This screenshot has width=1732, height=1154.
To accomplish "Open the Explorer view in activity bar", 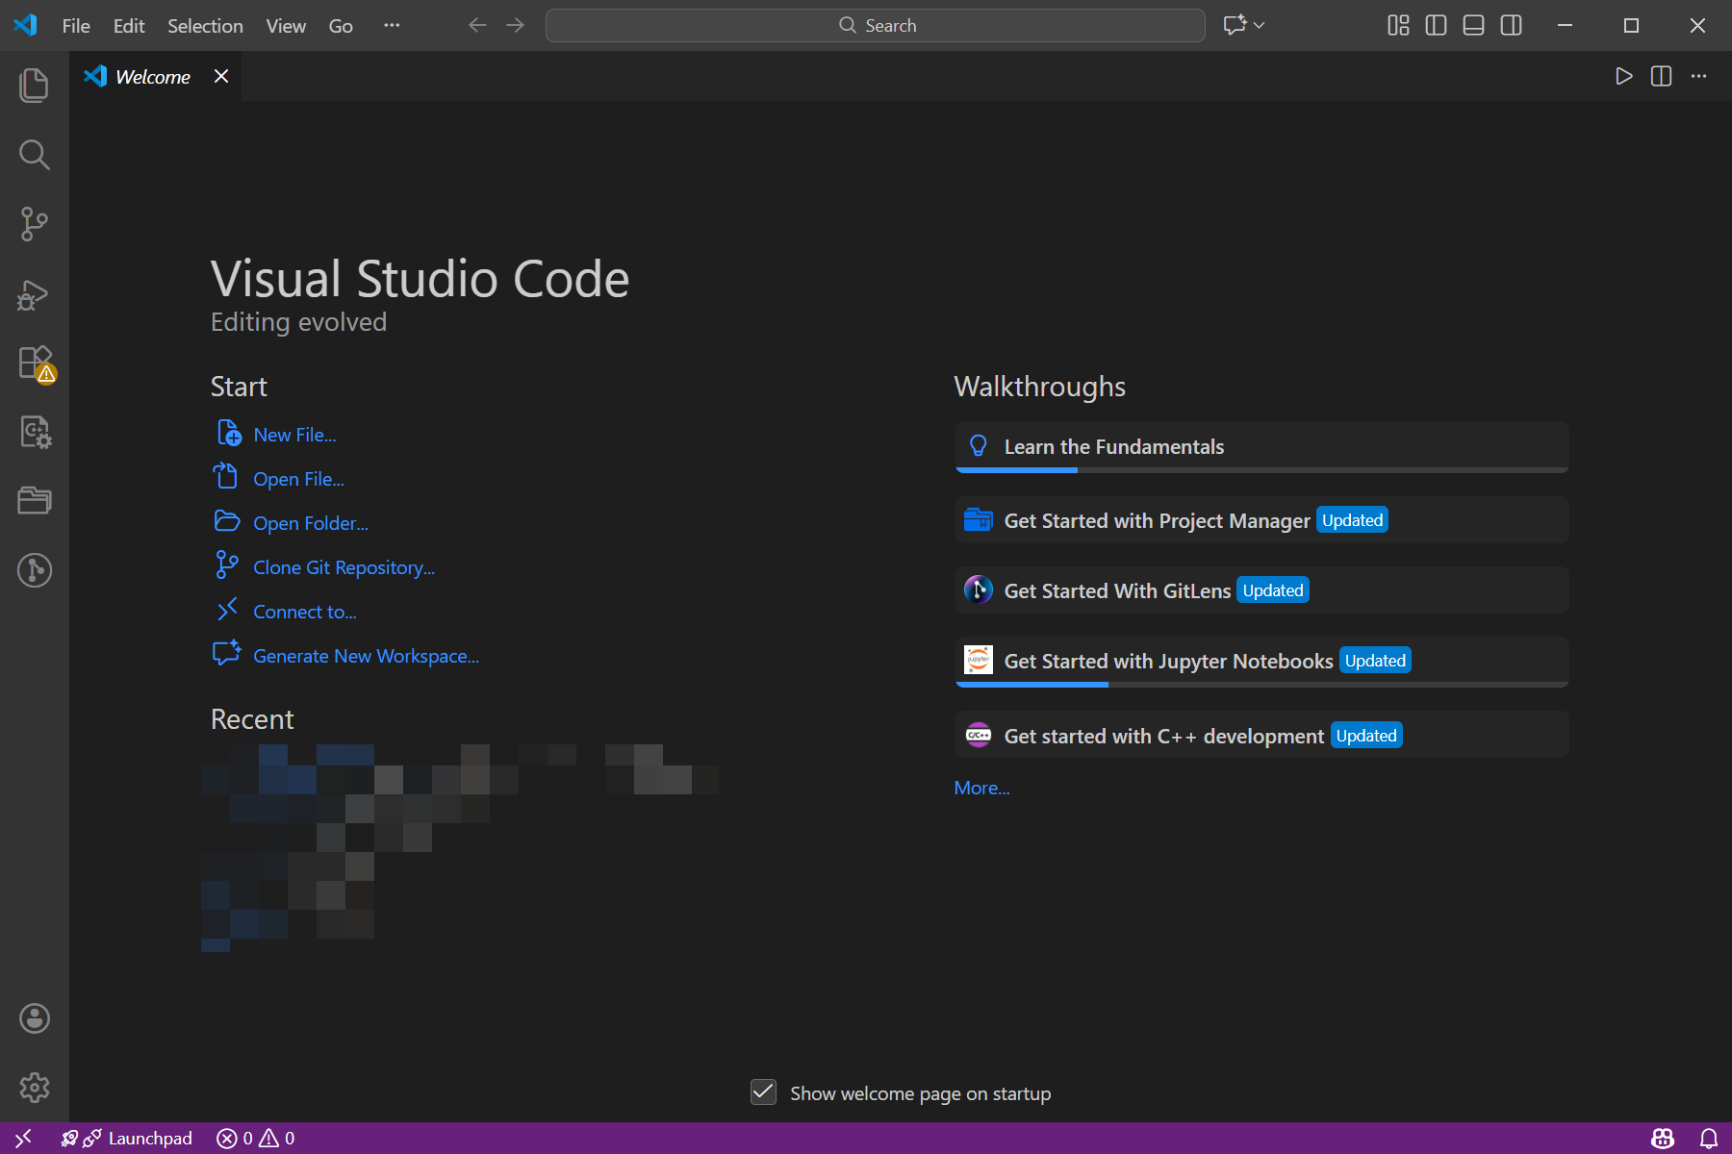I will tap(35, 86).
